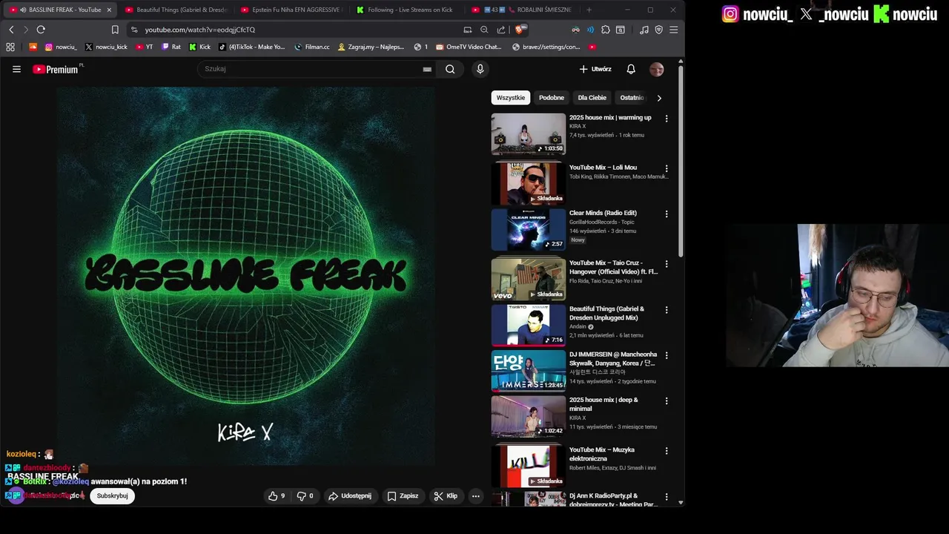Viewport: 949px width, 534px height.
Task: Go back in browser history
Action: tap(11, 30)
